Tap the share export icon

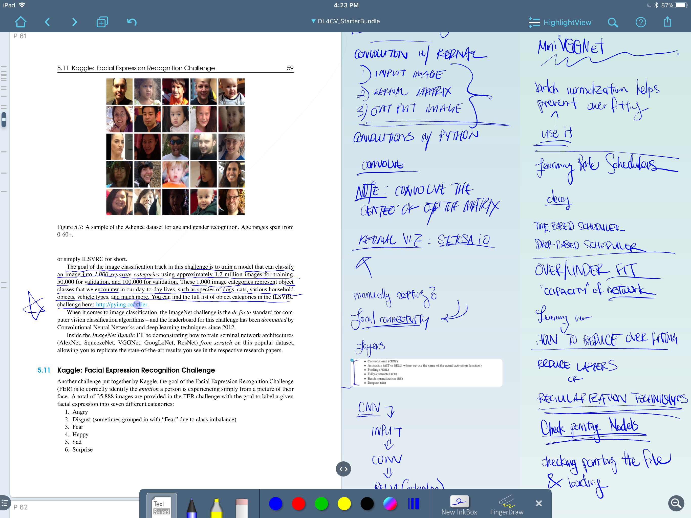pos(667,22)
